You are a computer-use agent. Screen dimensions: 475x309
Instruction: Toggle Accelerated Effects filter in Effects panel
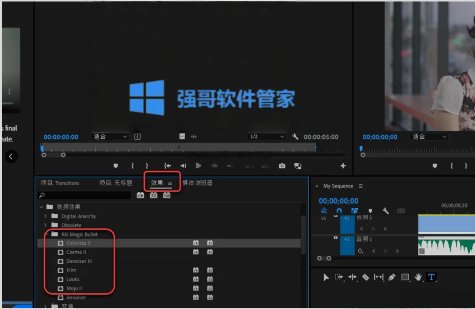coord(141,196)
